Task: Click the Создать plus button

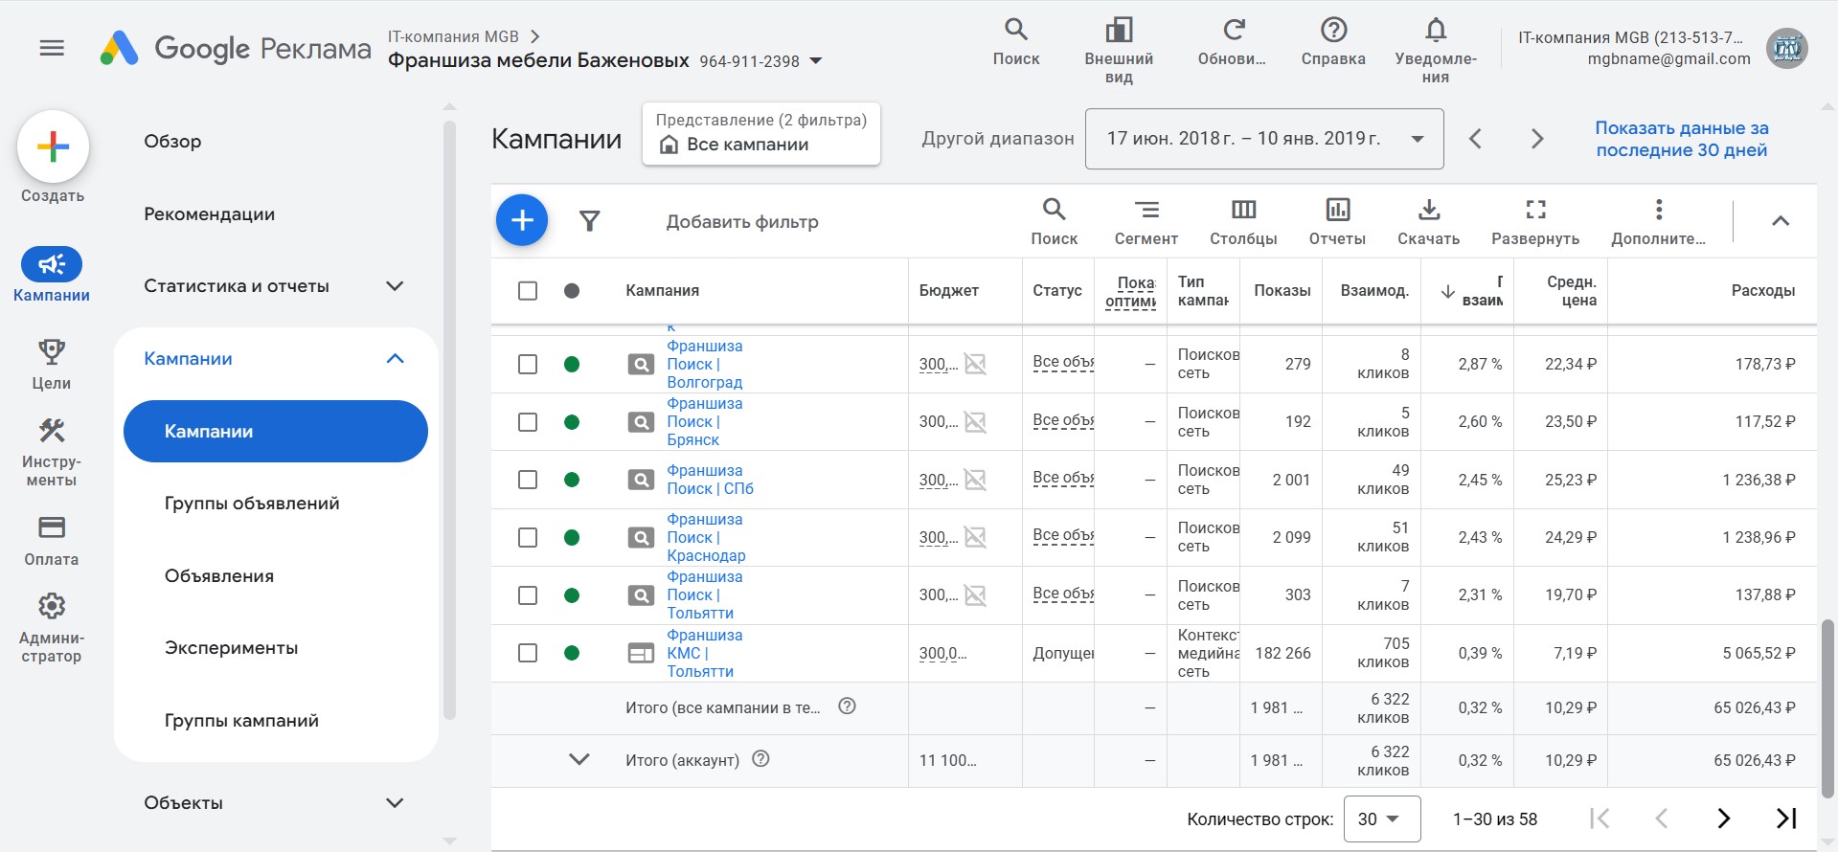Action: tap(53, 146)
